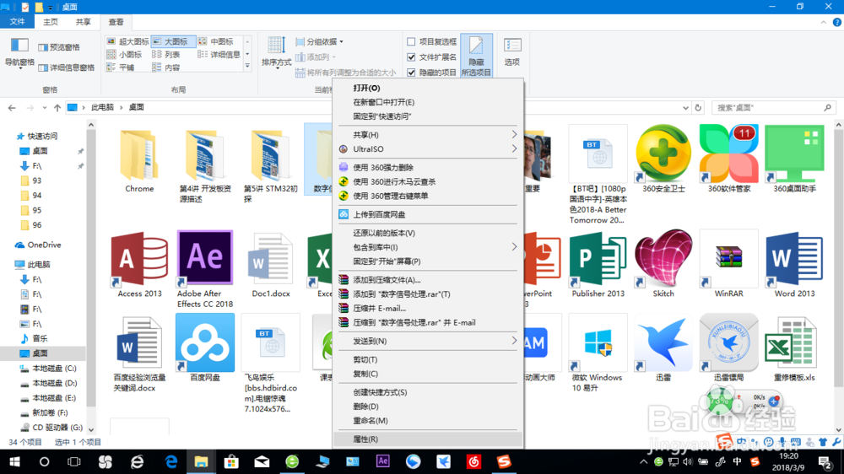This screenshot has height=474, width=844.
Task: Toggle the 项目复选框 checkbox
Action: point(411,41)
